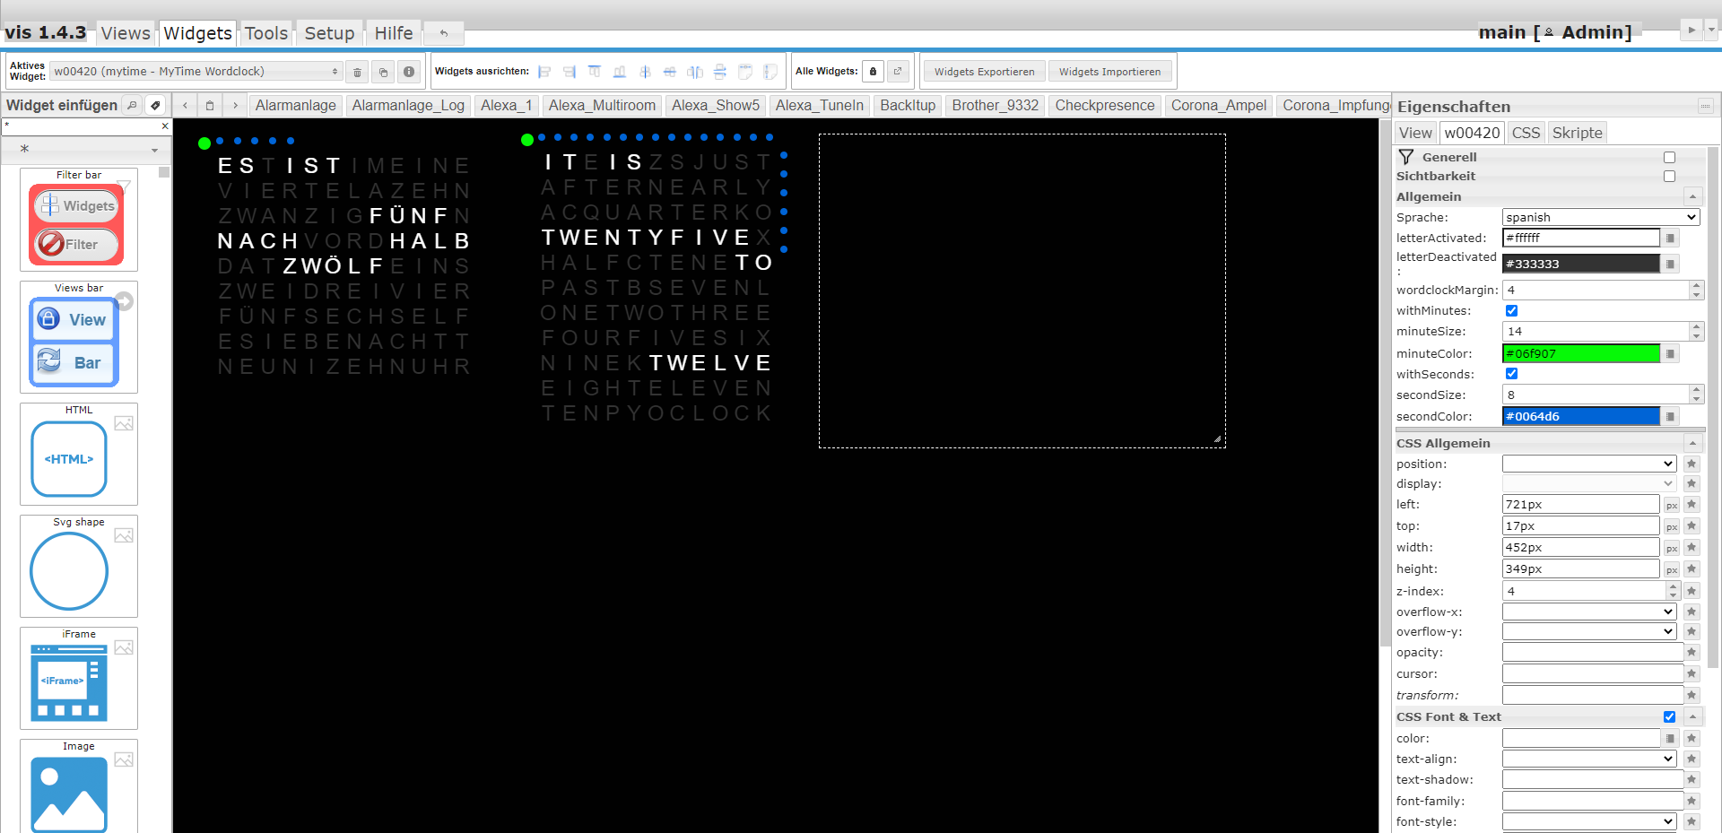The width and height of the screenshot is (1722, 833).
Task: Open widget search via magnifier icon
Action: [132, 105]
